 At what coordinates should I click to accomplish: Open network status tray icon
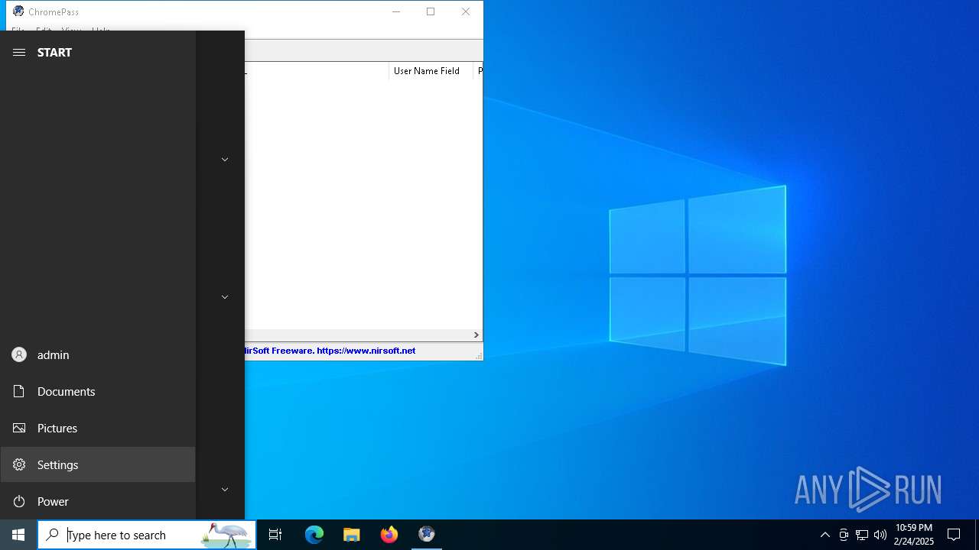click(x=862, y=535)
